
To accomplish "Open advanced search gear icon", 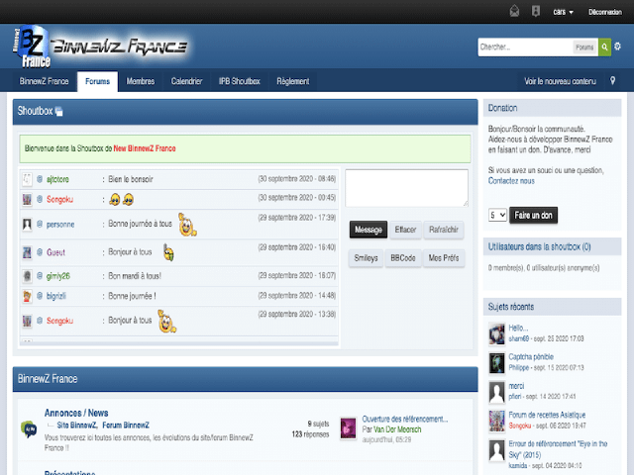I will (x=617, y=47).
